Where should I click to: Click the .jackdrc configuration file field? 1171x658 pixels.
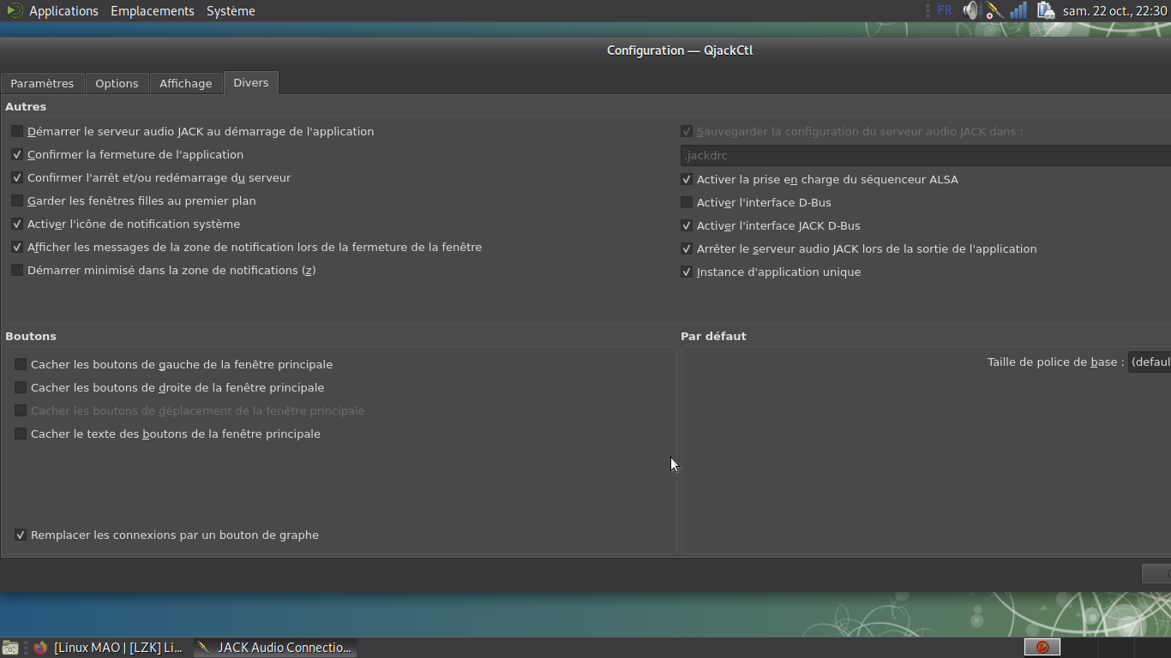click(926, 155)
